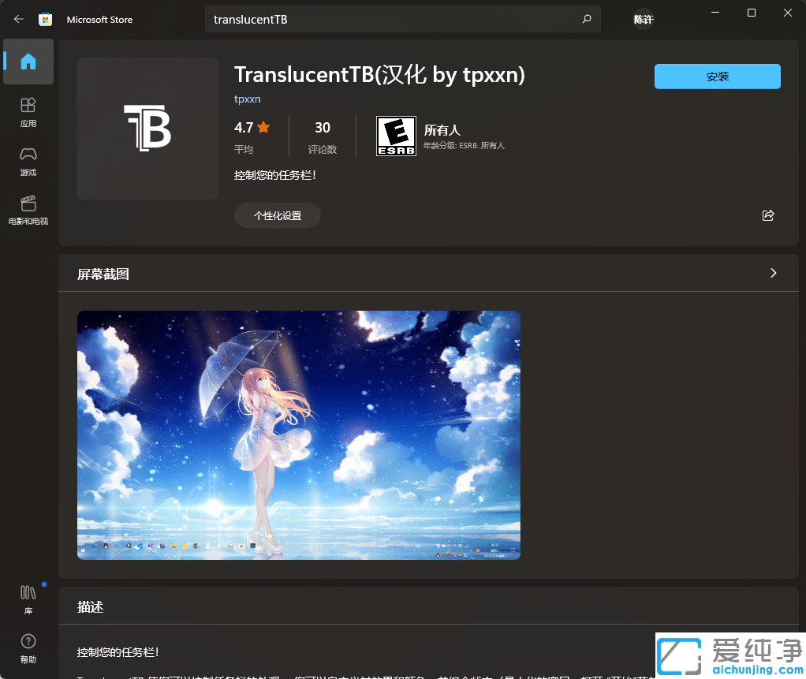The image size is (806, 679).
Task: Click the app screenshot preview image
Action: (298, 435)
